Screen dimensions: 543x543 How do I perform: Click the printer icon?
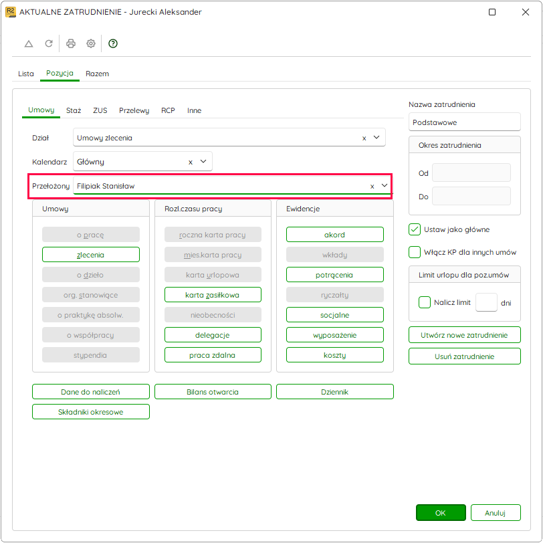(x=71, y=43)
